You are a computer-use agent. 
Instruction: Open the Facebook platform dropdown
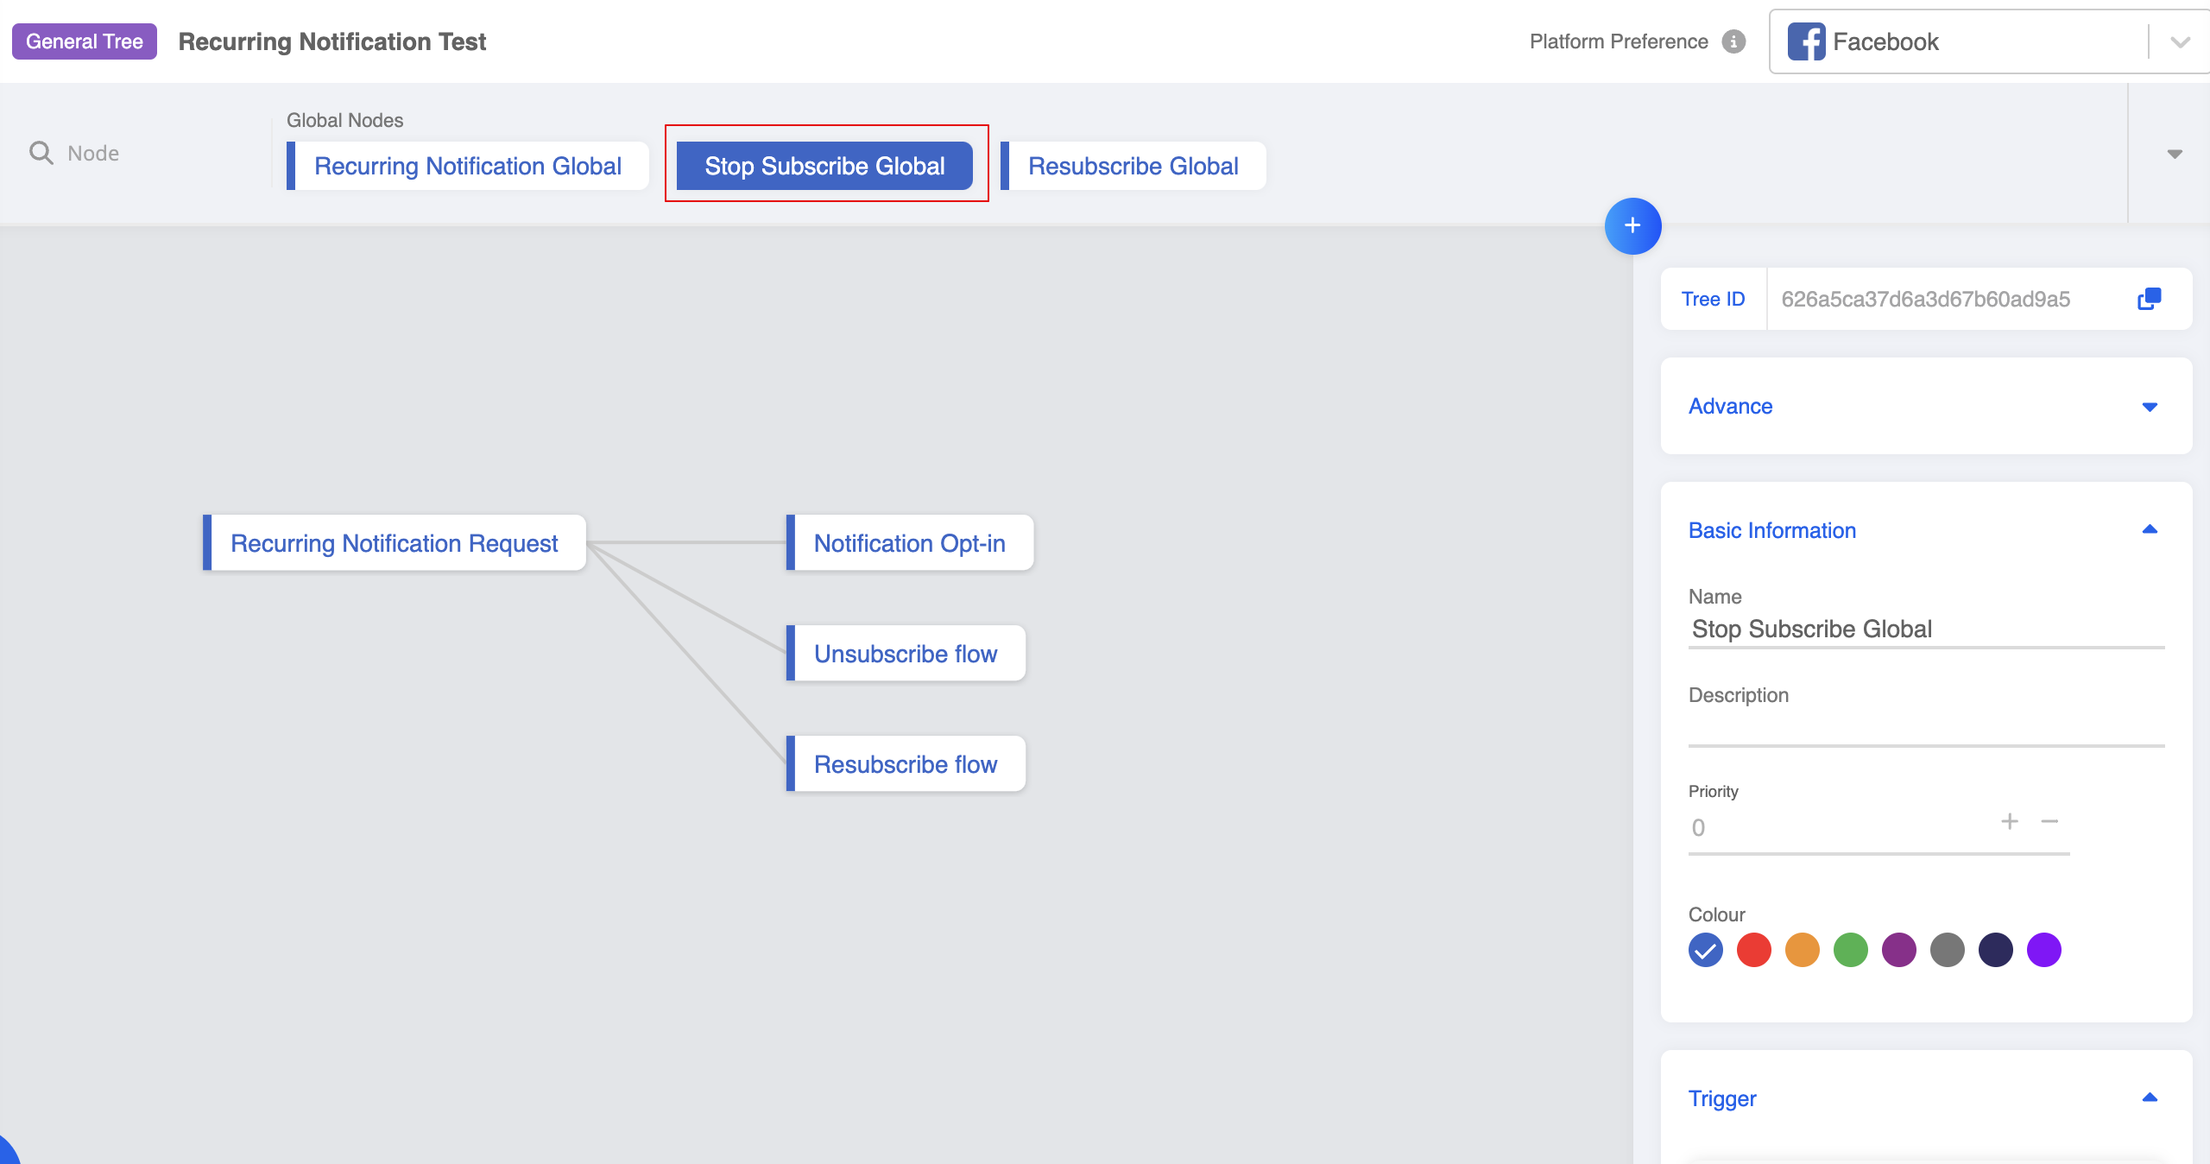pyautogui.click(x=2180, y=41)
